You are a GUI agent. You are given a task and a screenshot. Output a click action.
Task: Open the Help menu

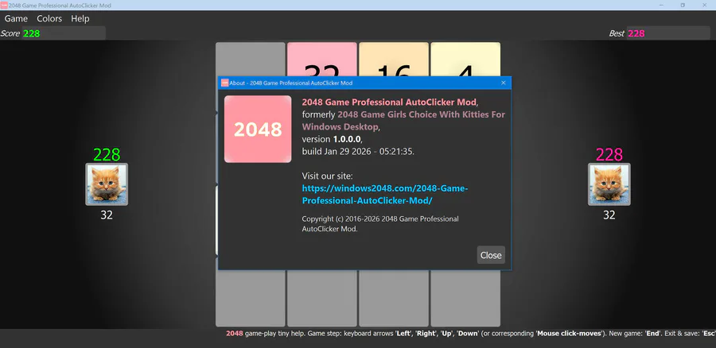pyautogui.click(x=80, y=19)
